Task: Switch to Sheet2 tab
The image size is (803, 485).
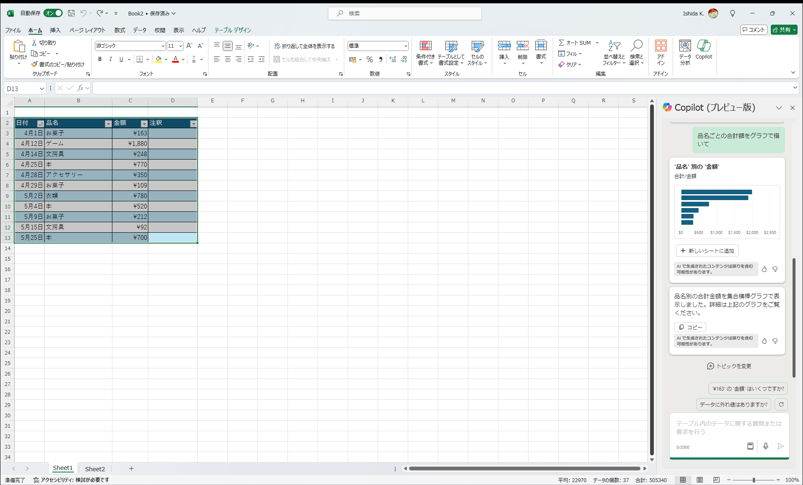Action: click(95, 469)
